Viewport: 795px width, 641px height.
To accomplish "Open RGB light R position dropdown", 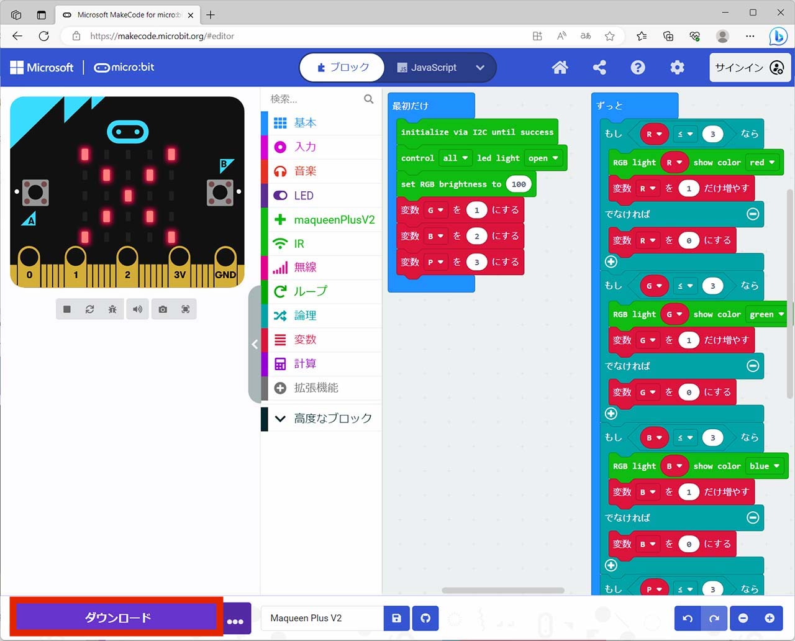I will 675,163.
